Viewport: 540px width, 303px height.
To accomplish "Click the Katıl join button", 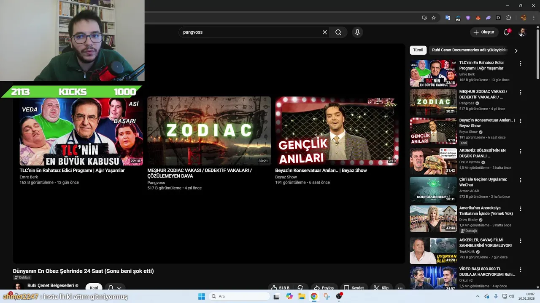I will coord(94,287).
